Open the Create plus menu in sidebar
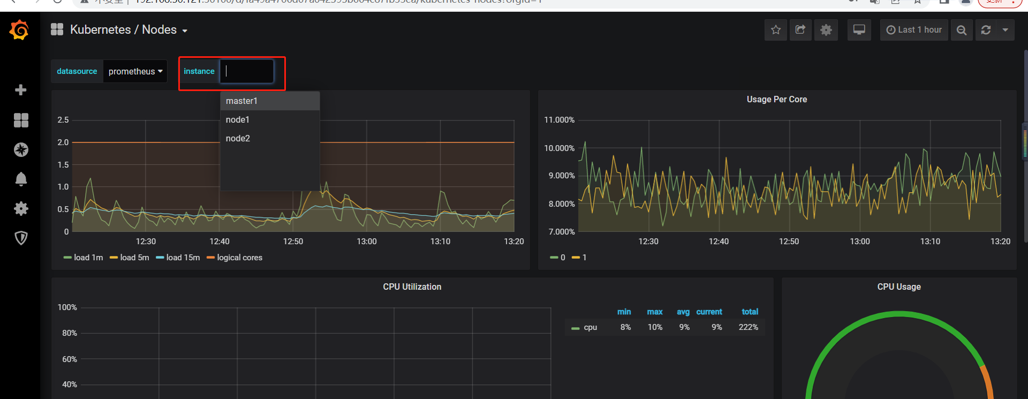The height and width of the screenshot is (399, 1028). coord(21,90)
